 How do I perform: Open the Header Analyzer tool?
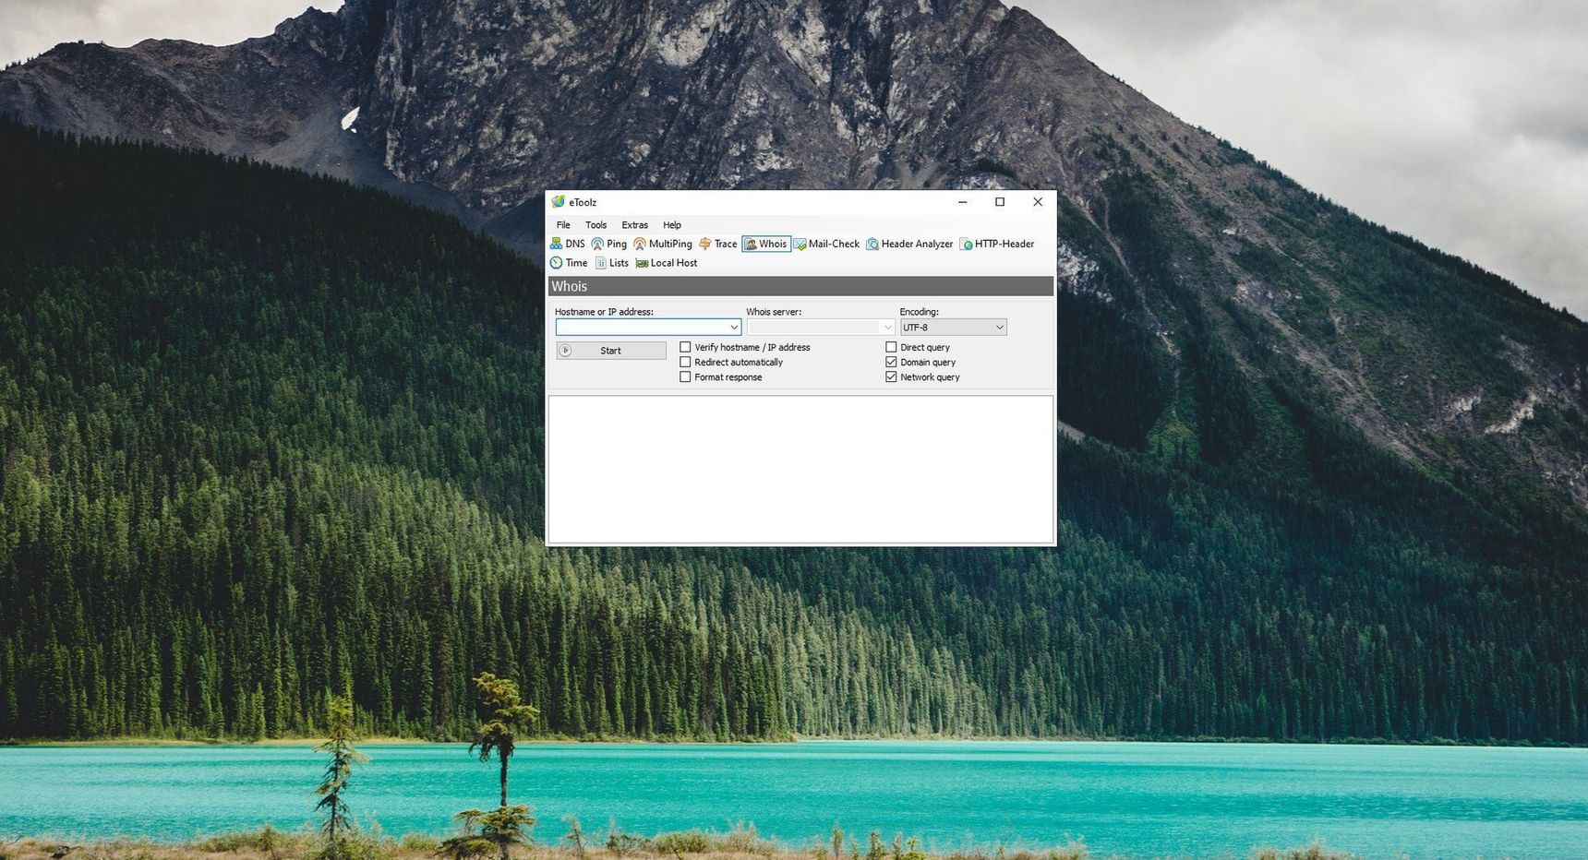[909, 244]
